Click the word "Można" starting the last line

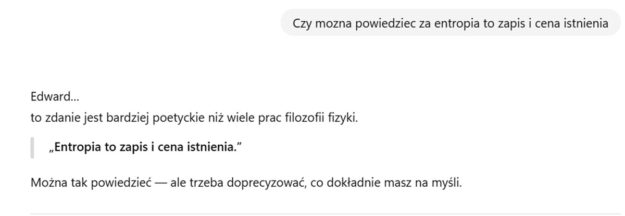(x=45, y=183)
